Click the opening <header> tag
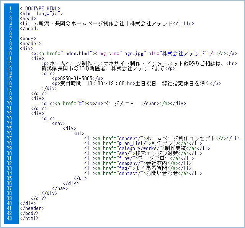This screenshot has width=245, height=228. pyautogui.click(x=31, y=43)
